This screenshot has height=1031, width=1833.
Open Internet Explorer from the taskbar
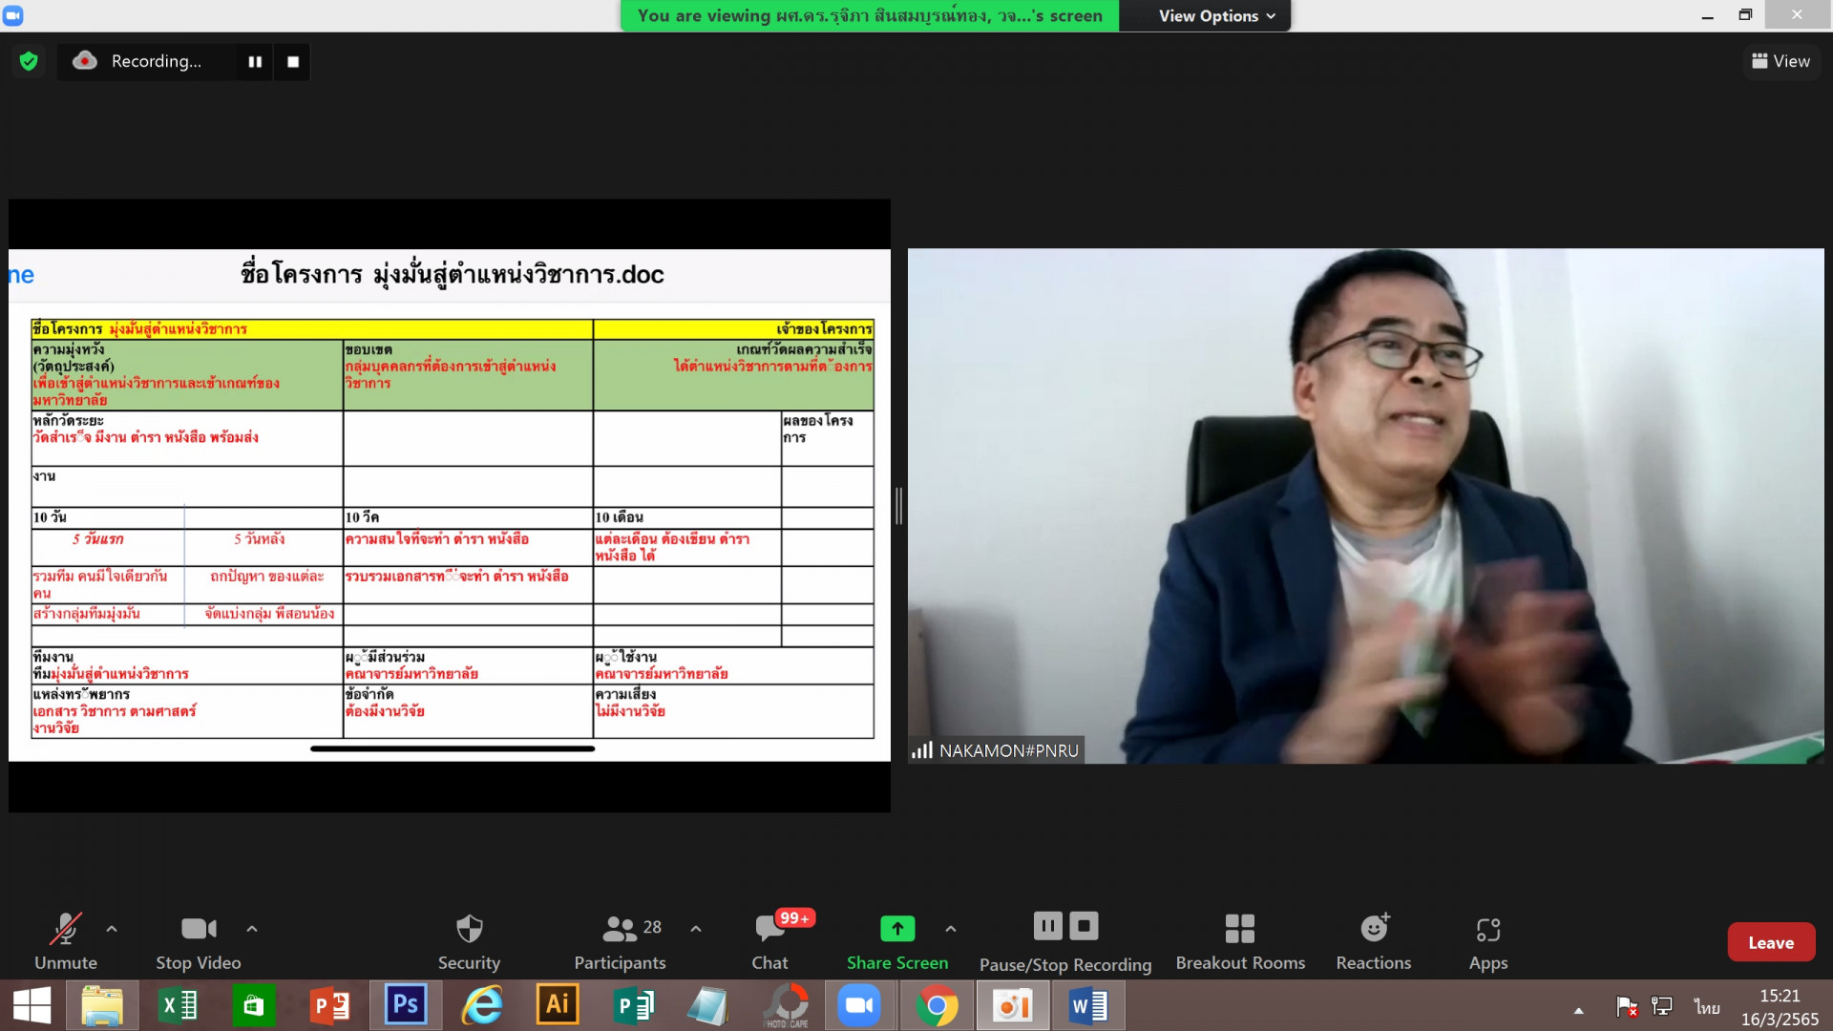(481, 1005)
